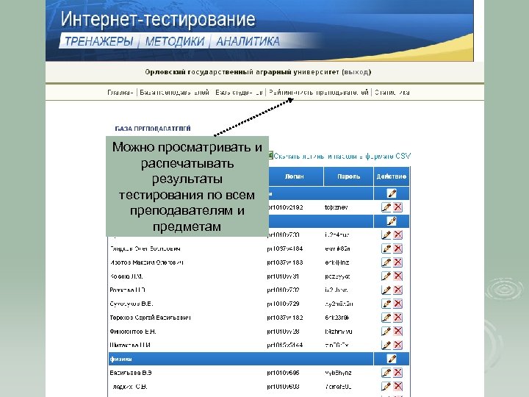
Task: Delete the teacher with login pr1010v730
Action: click(398, 235)
